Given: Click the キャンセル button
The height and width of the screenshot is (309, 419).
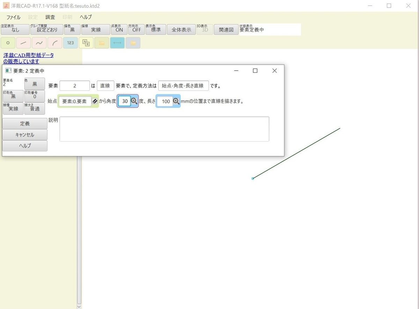Looking at the screenshot, I should [25, 135].
